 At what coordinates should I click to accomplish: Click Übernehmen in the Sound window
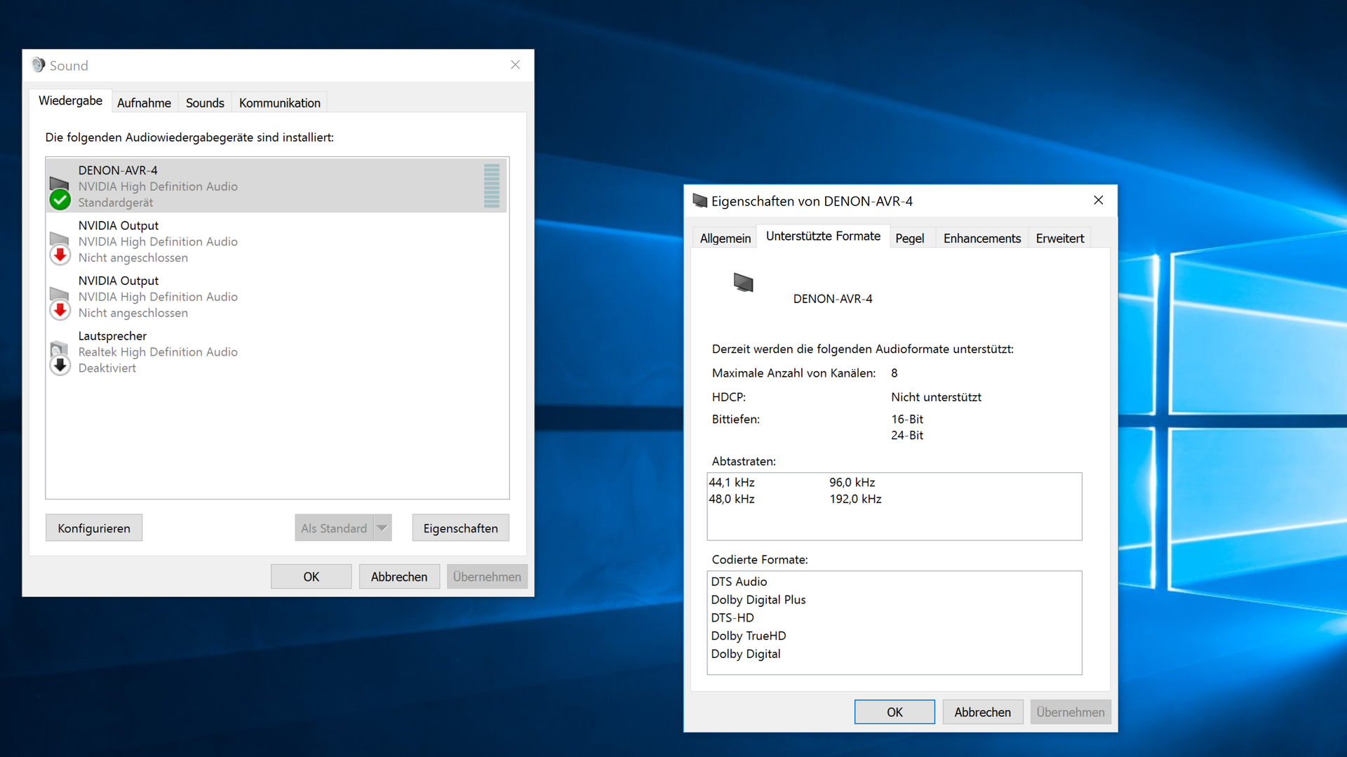point(487,577)
